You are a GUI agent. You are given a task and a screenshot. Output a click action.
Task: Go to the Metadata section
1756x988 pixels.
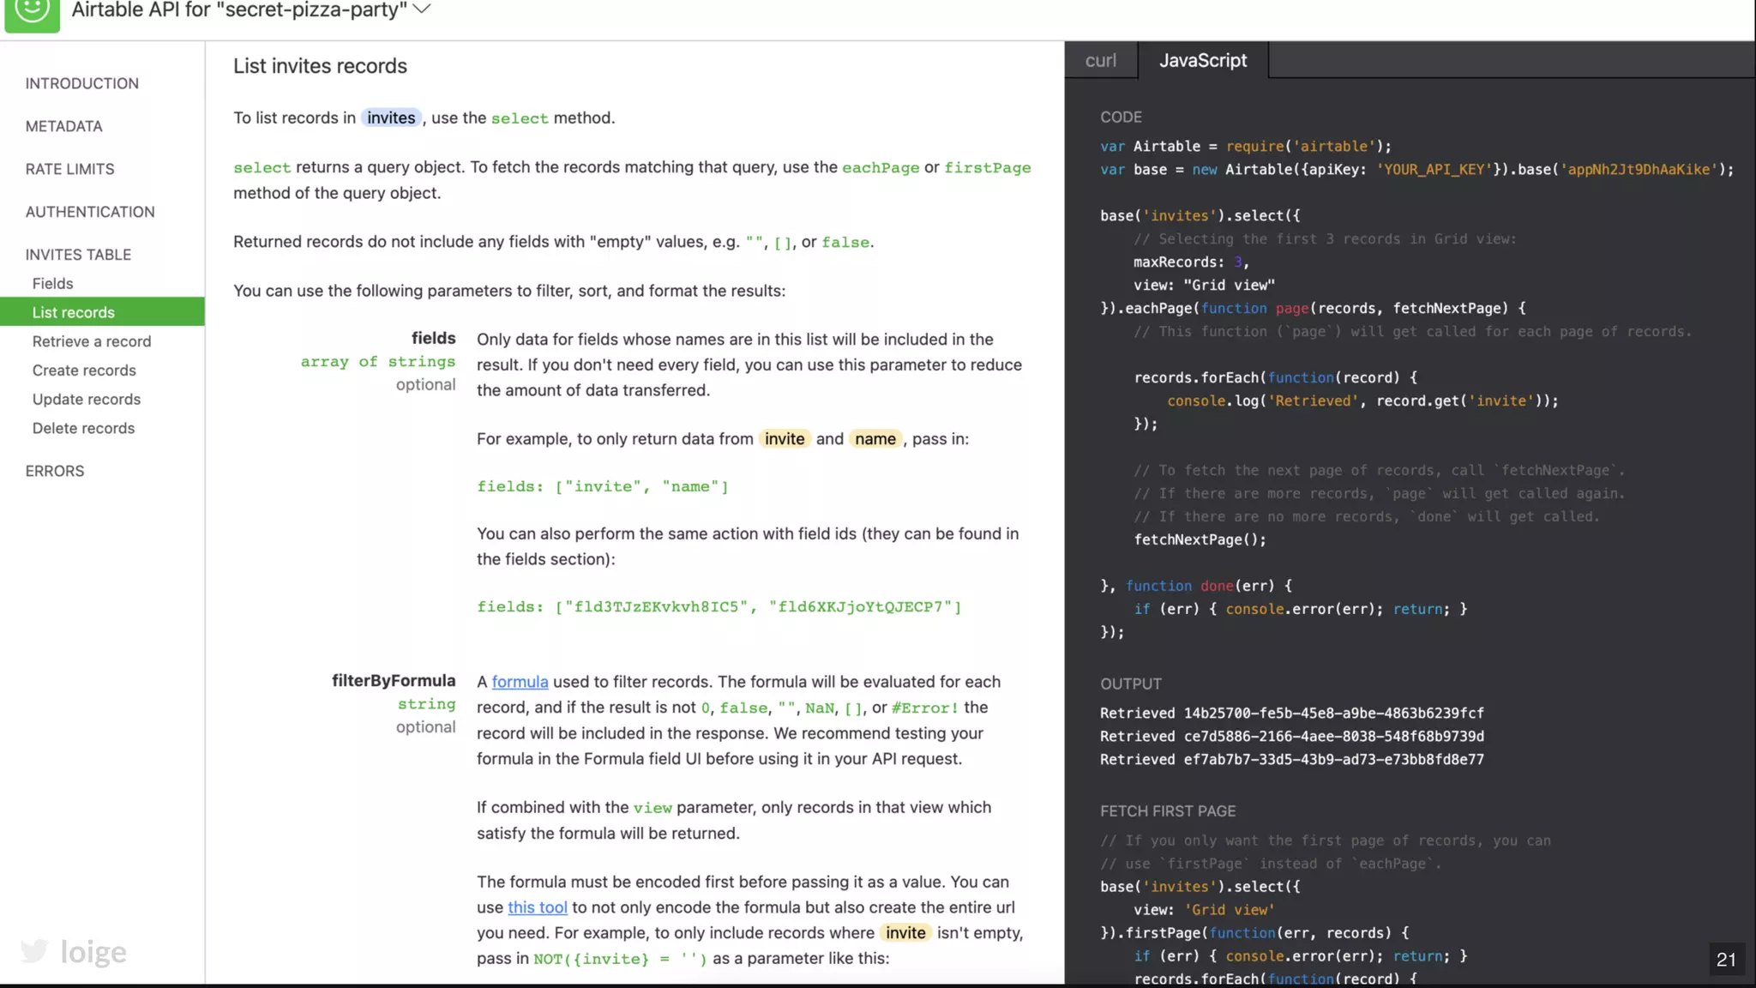(63, 126)
